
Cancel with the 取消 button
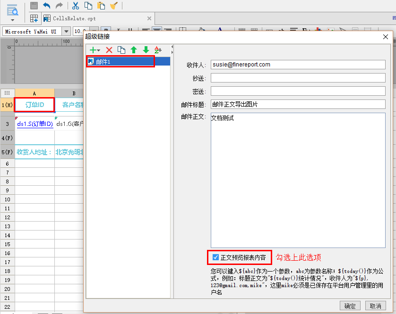click(376, 306)
